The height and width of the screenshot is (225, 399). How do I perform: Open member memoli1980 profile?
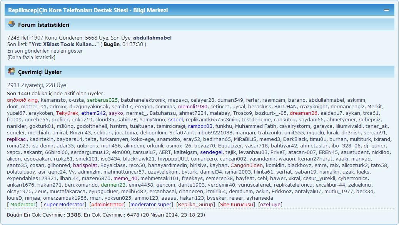pos(193,106)
